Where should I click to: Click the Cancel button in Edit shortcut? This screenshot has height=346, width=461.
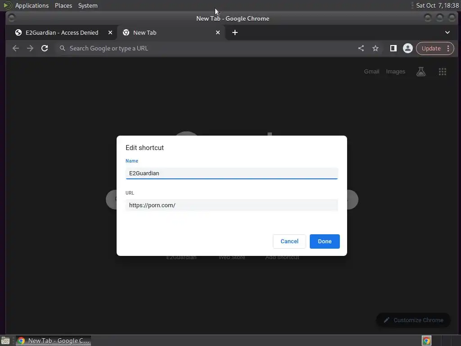point(289,241)
